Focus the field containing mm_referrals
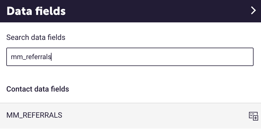261x132 pixels. click(130, 57)
